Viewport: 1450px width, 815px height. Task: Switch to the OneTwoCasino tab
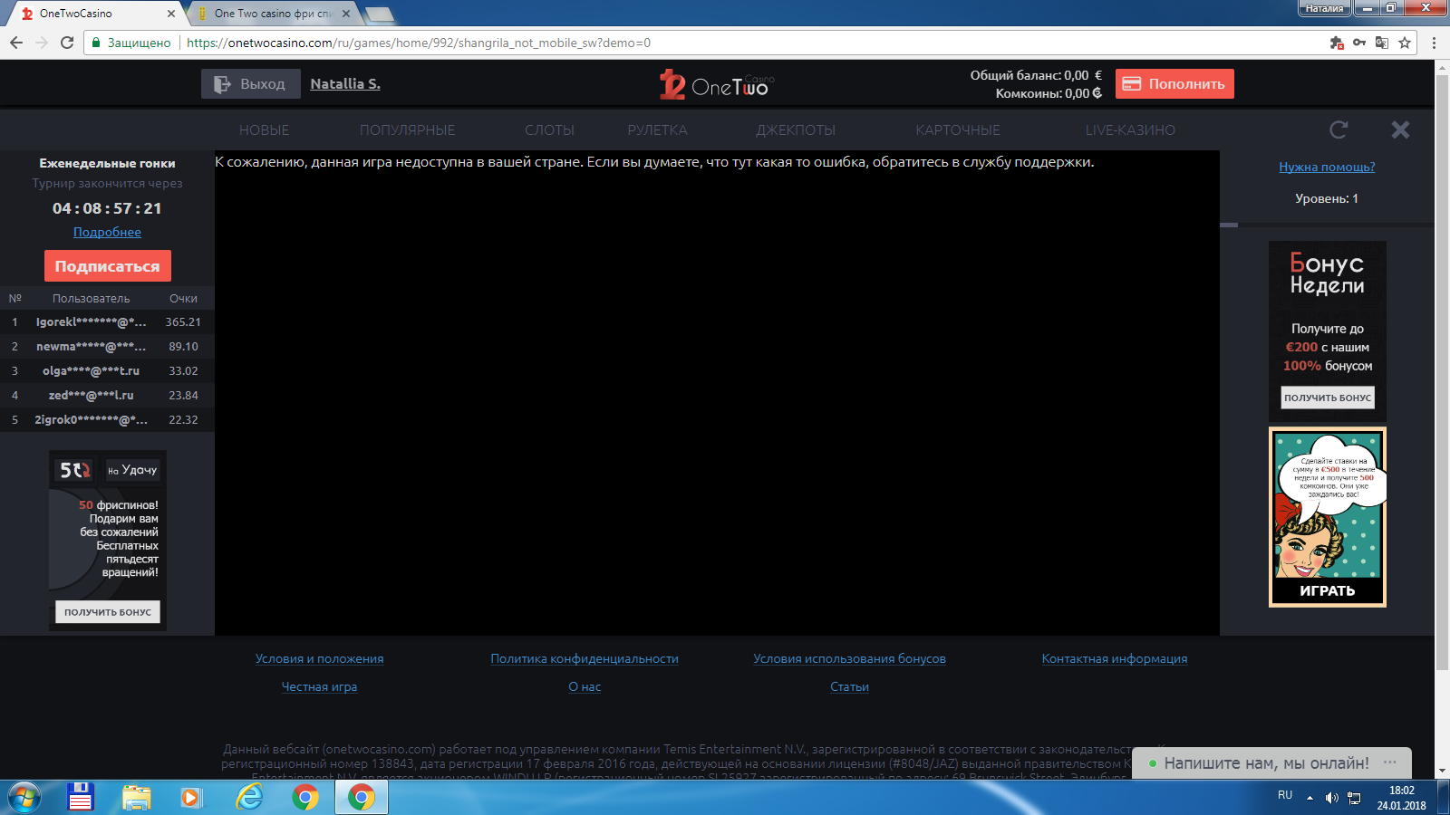tap(96, 14)
